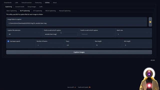The image size is (160, 90).
Task: Open the Textual Inversion tab
Action: pos(26,2)
